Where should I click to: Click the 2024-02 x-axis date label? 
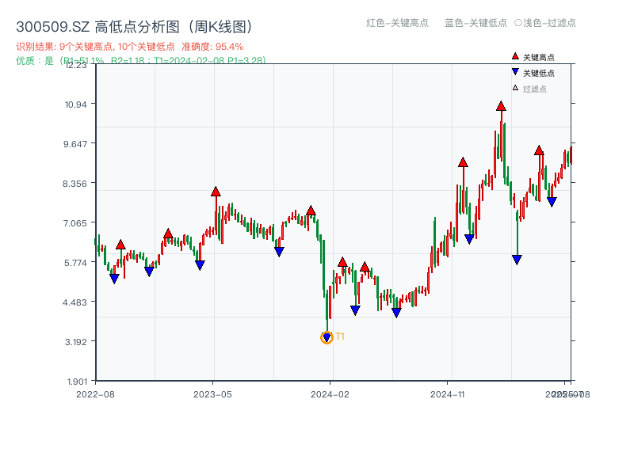point(330,393)
